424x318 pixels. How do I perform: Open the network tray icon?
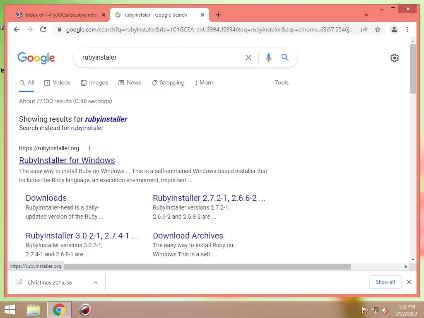(375, 310)
